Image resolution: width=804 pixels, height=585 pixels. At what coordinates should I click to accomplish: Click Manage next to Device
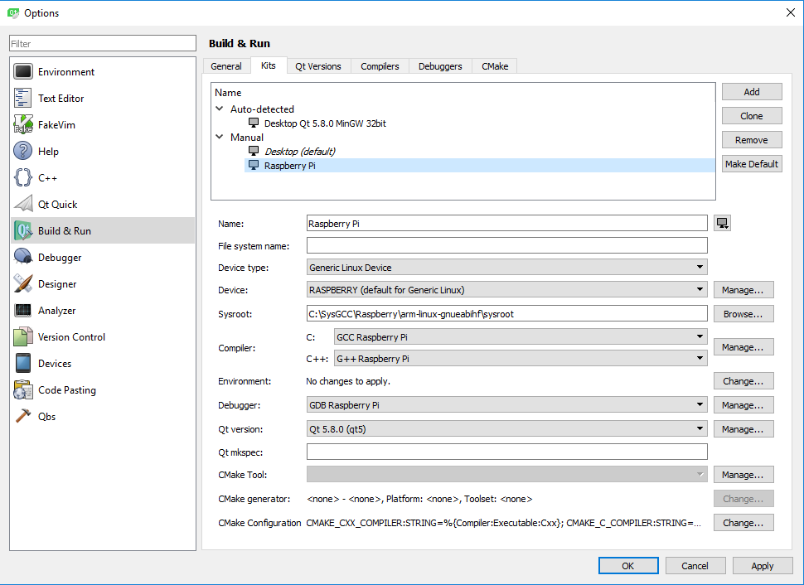[x=743, y=290]
